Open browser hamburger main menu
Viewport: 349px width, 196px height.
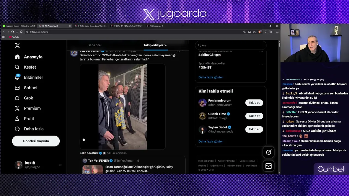click(x=277, y=32)
